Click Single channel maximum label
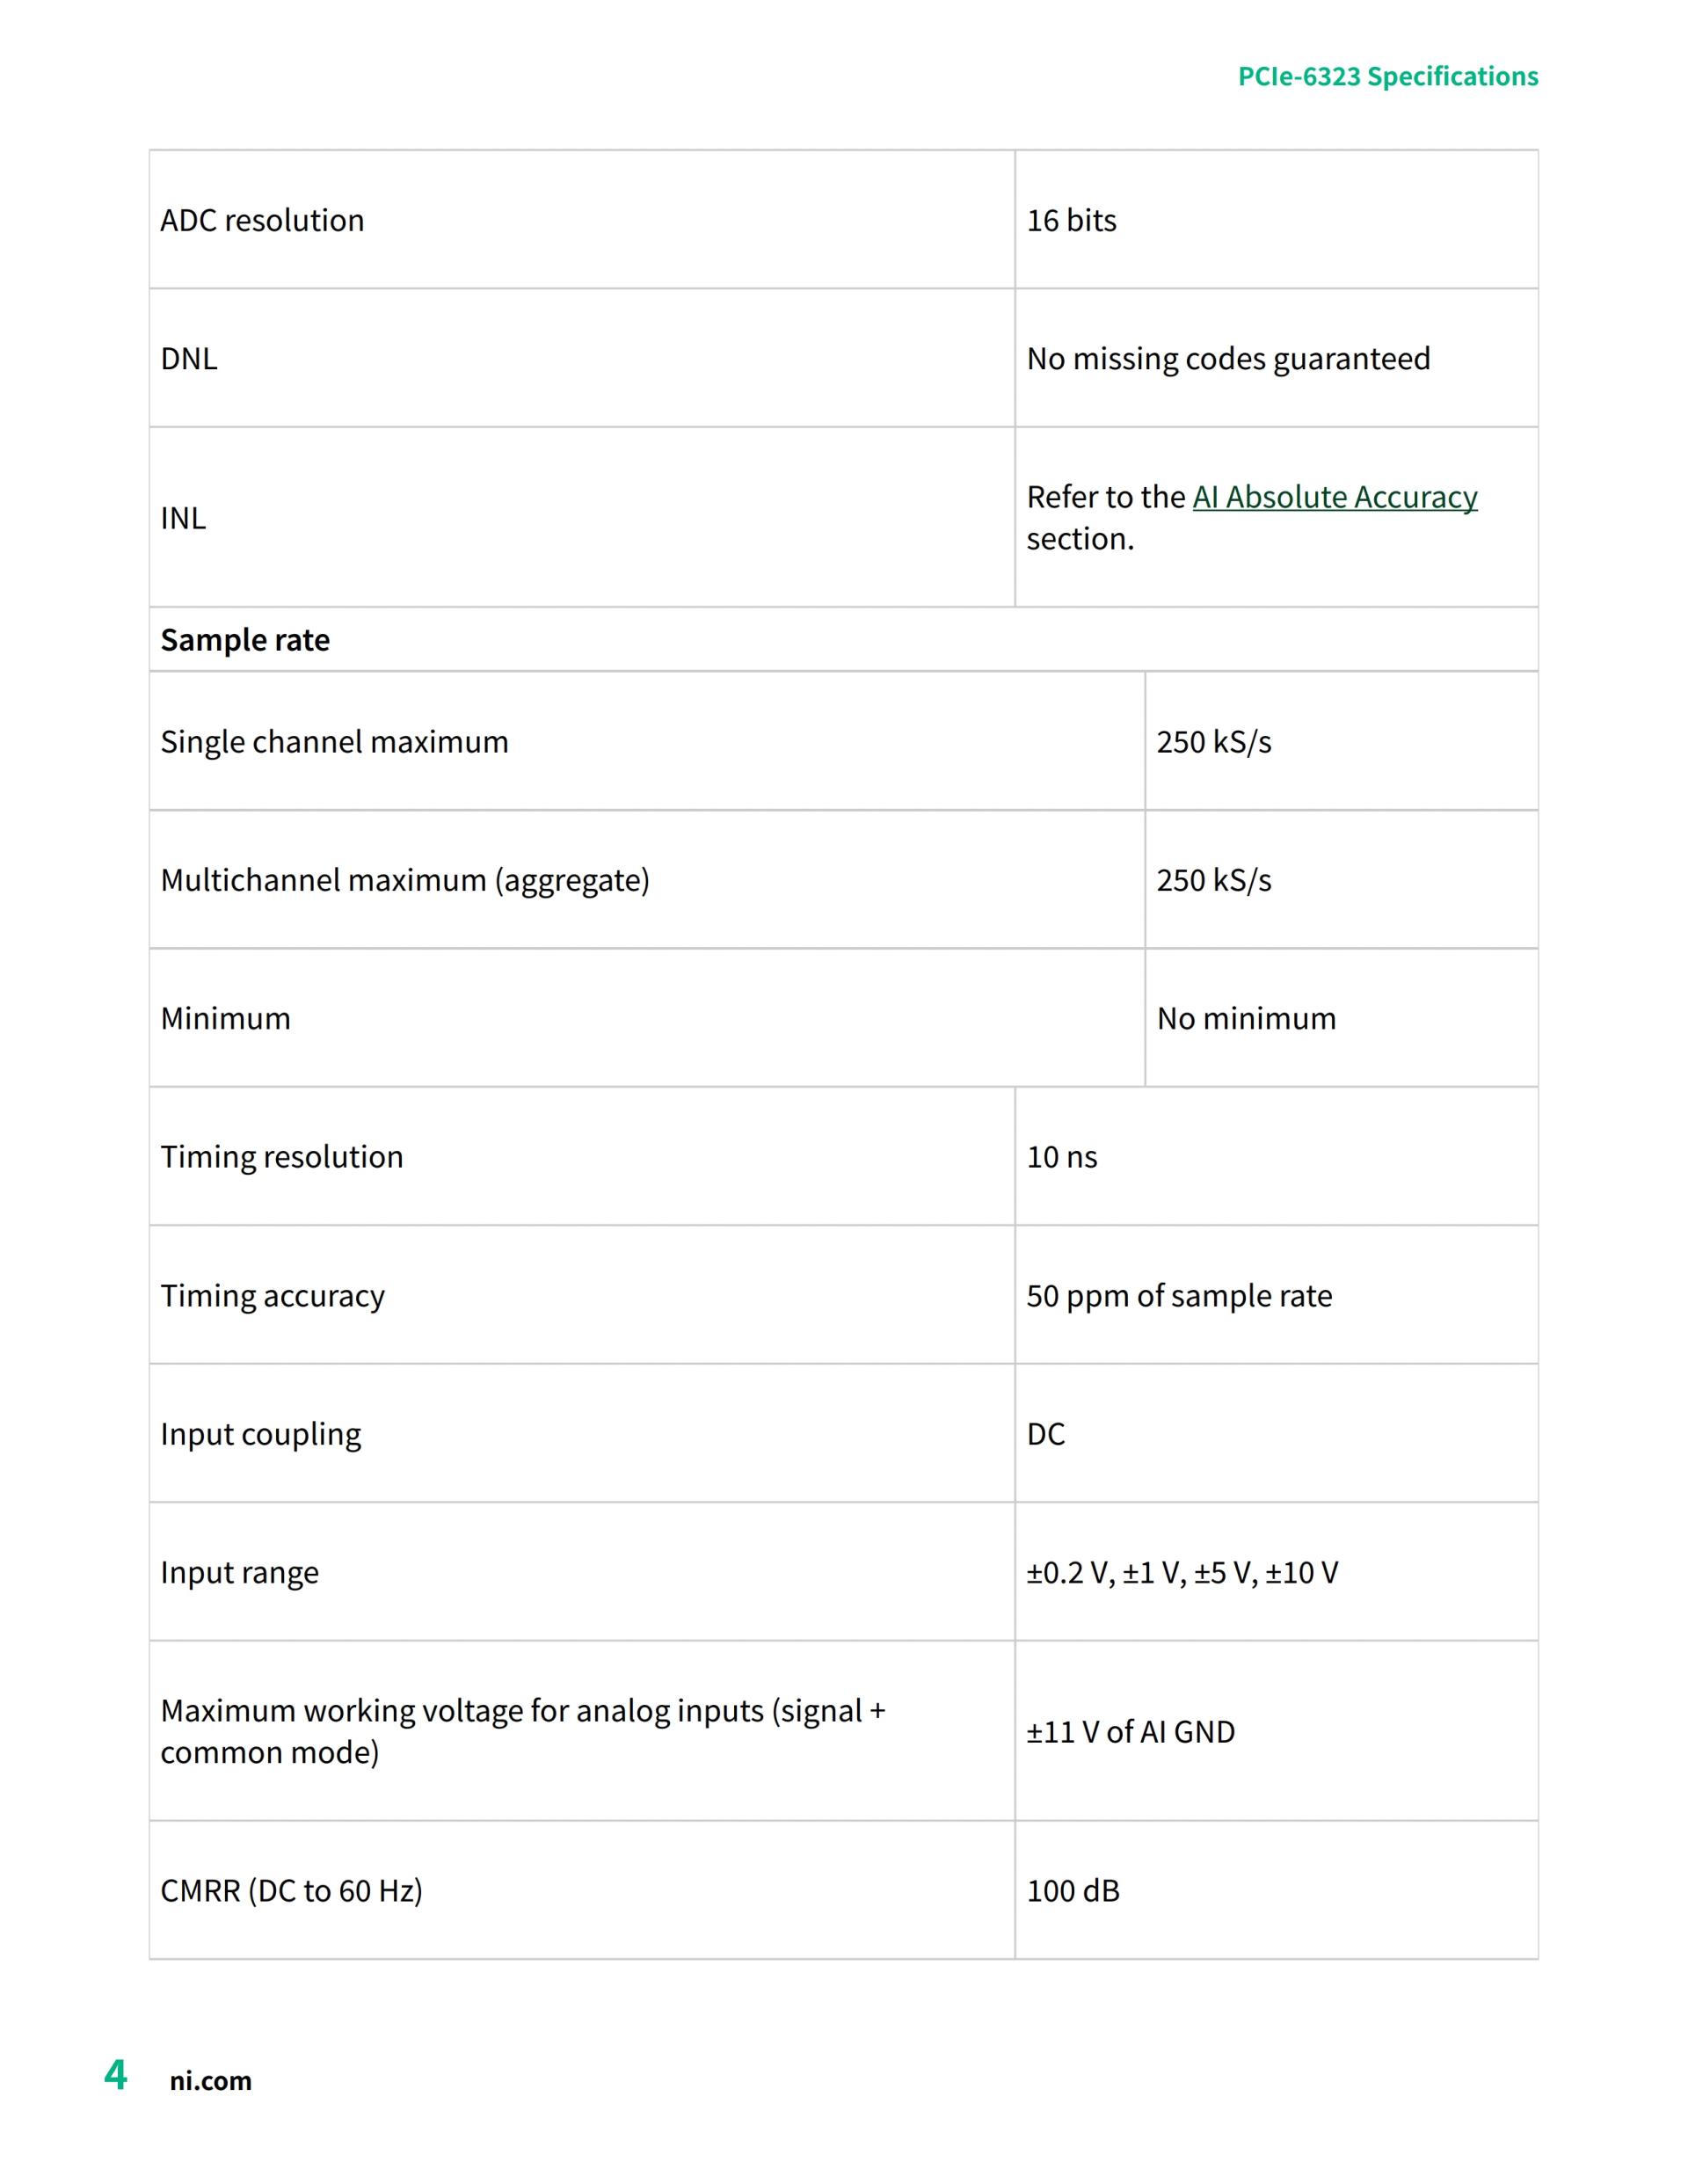This screenshot has height=2184, width=1688. [x=334, y=742]
